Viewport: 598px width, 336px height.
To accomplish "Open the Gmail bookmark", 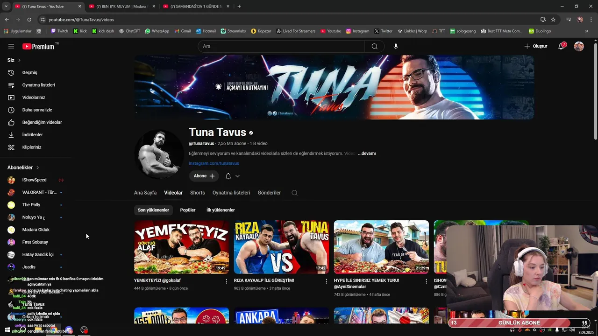I will [x=183, y=31].
